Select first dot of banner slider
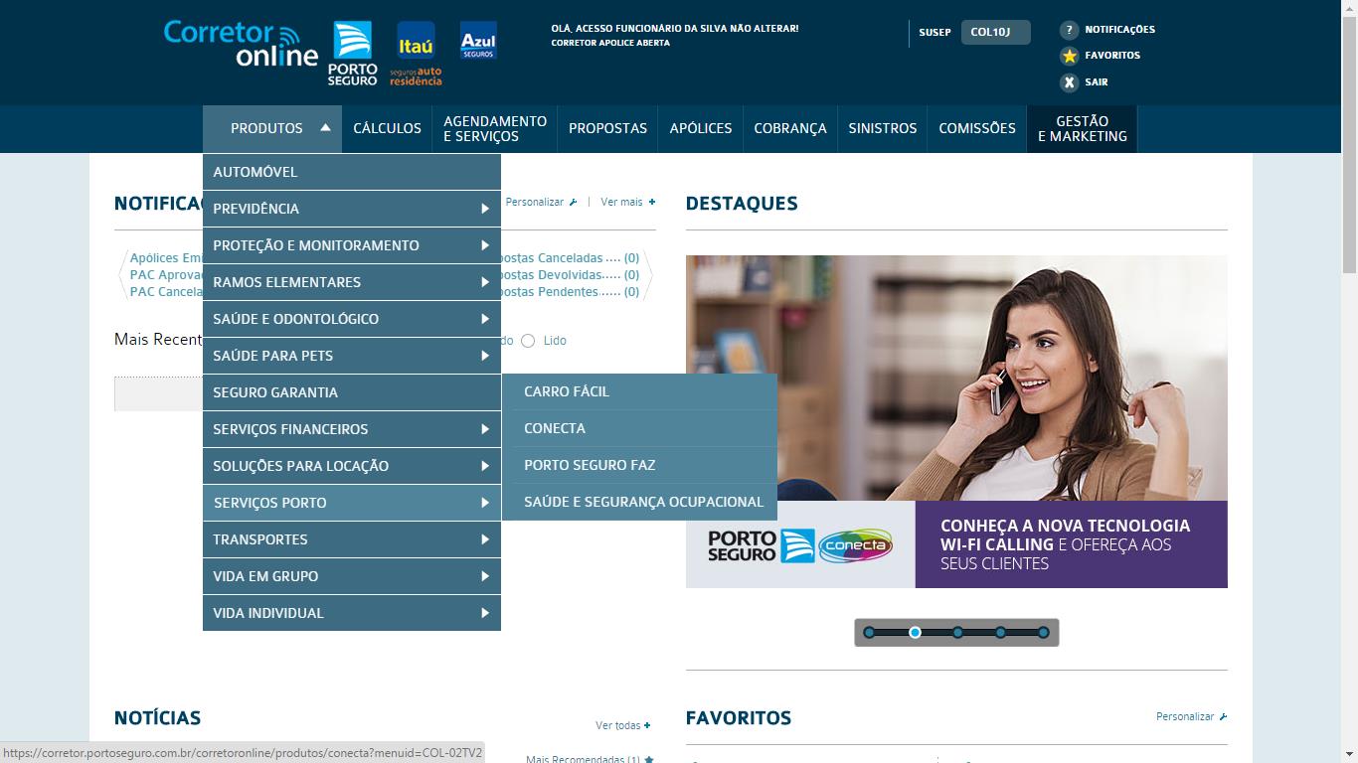This screenshot has height=763, width=1358. 870,633
